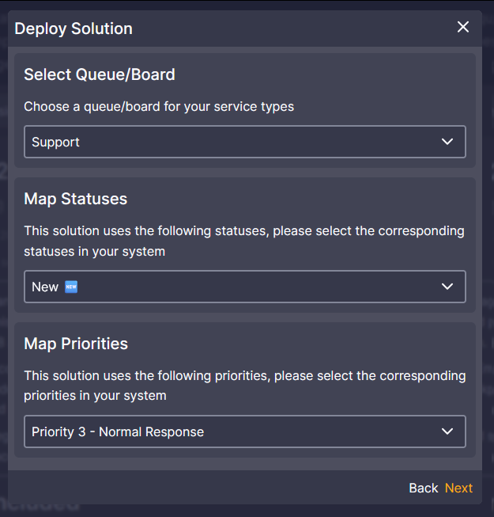Go back to the previous step
494x517 pixels.
point(423,488)
